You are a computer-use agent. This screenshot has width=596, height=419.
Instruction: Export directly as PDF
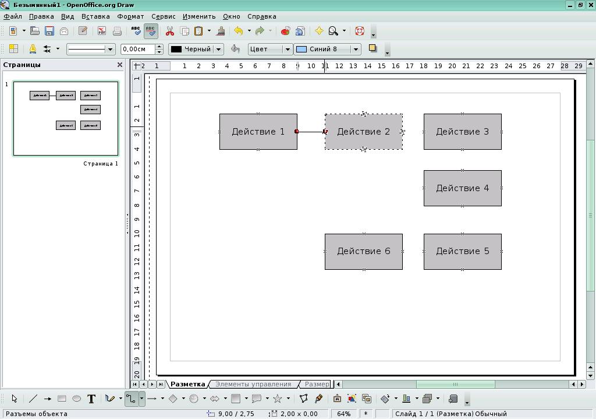pyautogui.click(x=101, y=31)
